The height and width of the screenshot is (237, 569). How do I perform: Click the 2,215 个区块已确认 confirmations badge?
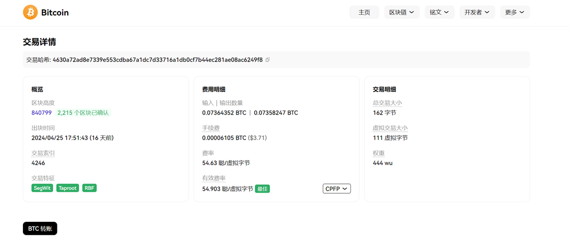83,113
